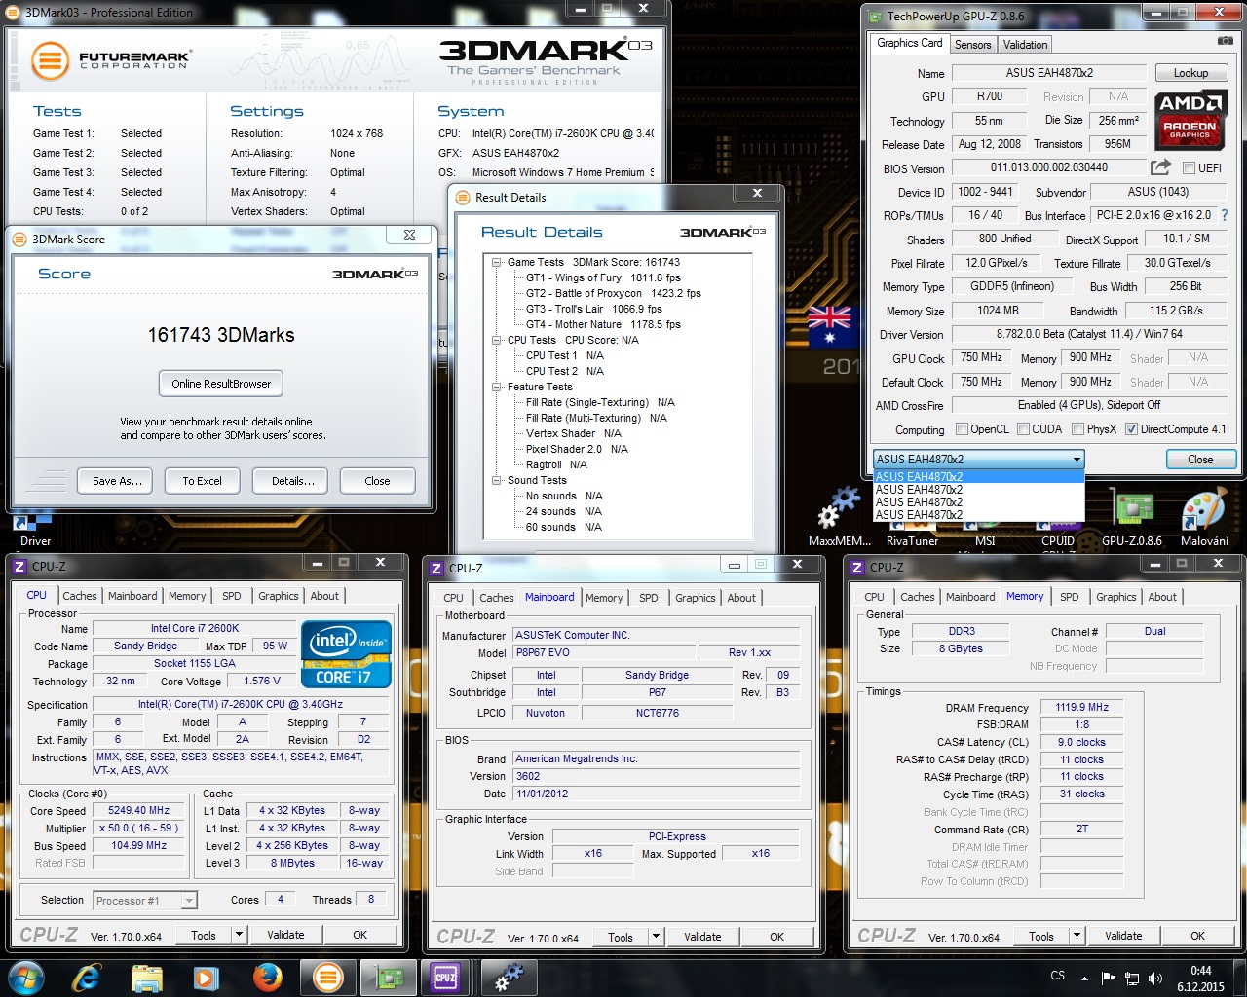The height and width of the screenshot is (997, 1247).
Task: Select the GT1 - Wings of Fury result row
Action: click(x=603, y=277)
